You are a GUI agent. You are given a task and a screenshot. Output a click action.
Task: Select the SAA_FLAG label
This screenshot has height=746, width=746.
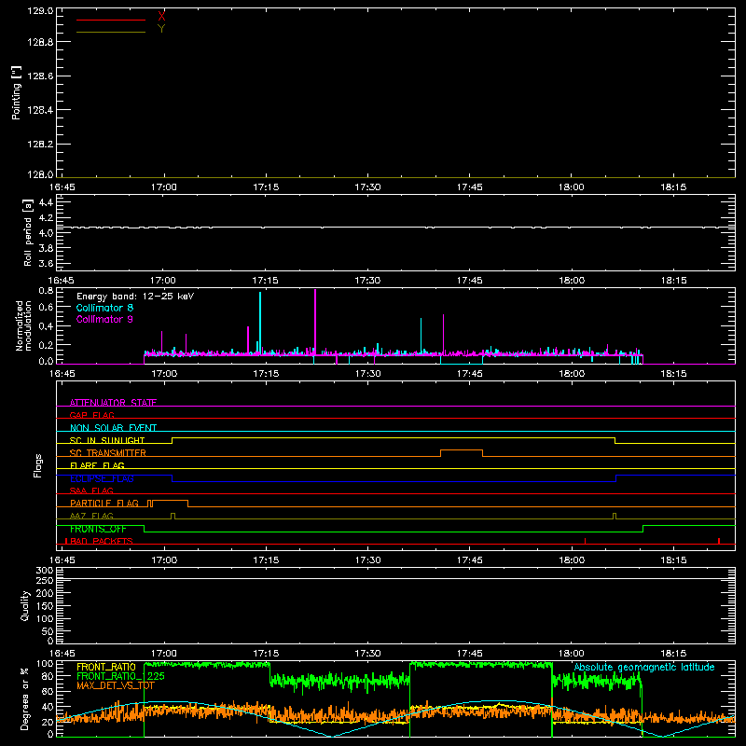(91, 490)
